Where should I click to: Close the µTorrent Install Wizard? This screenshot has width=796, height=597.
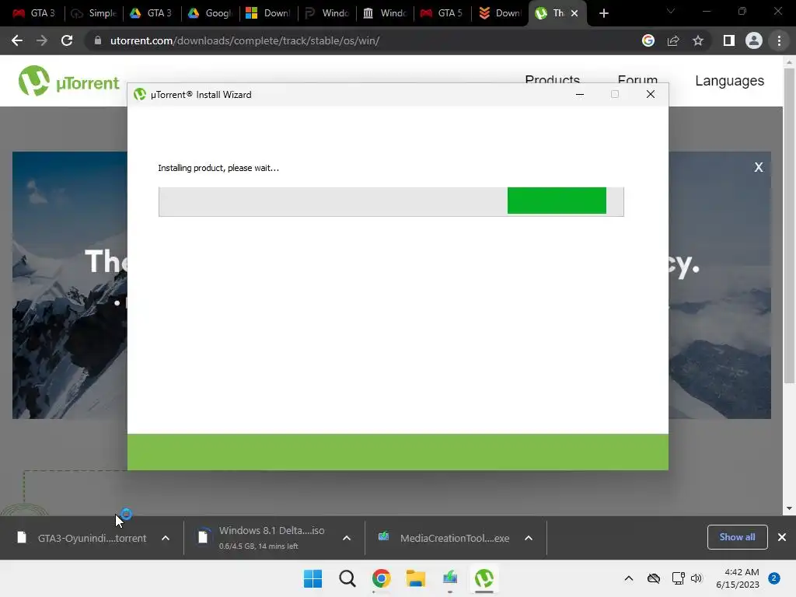pyautogui.click(x=651, y=94)
